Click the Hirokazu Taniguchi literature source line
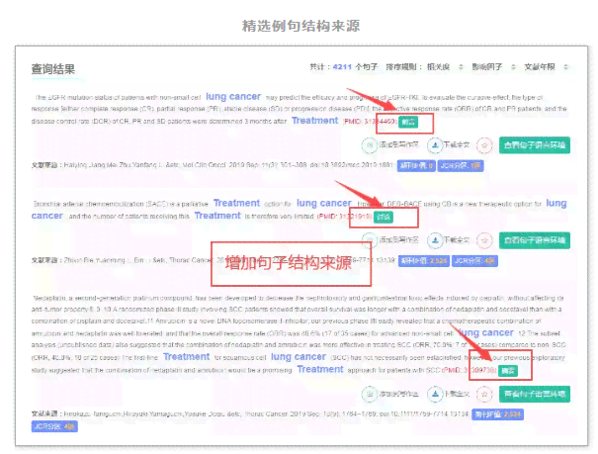This screenshot has height=454, width=598. (x=250, y=413)
